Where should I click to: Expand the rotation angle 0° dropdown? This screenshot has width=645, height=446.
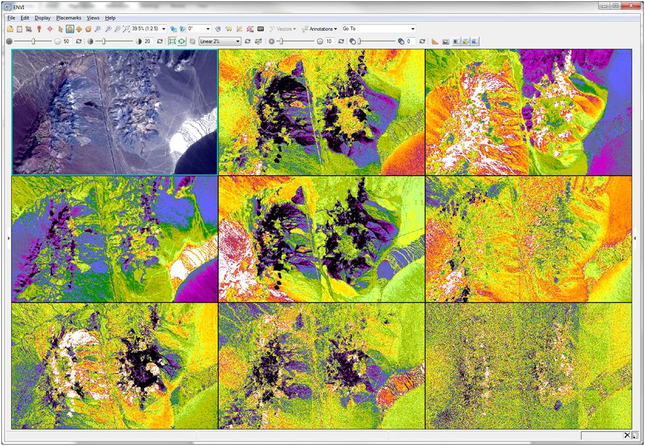(x=208, y=29)
